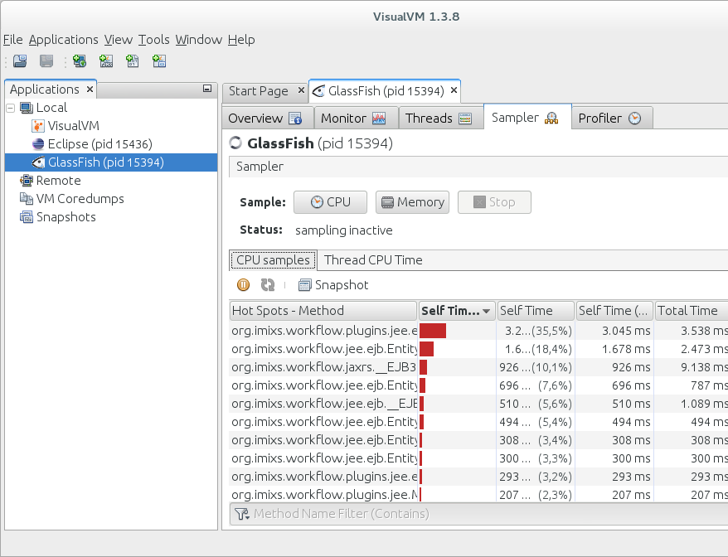Open the Applications menu
728x557 pixels.
(x=64, y=40)
